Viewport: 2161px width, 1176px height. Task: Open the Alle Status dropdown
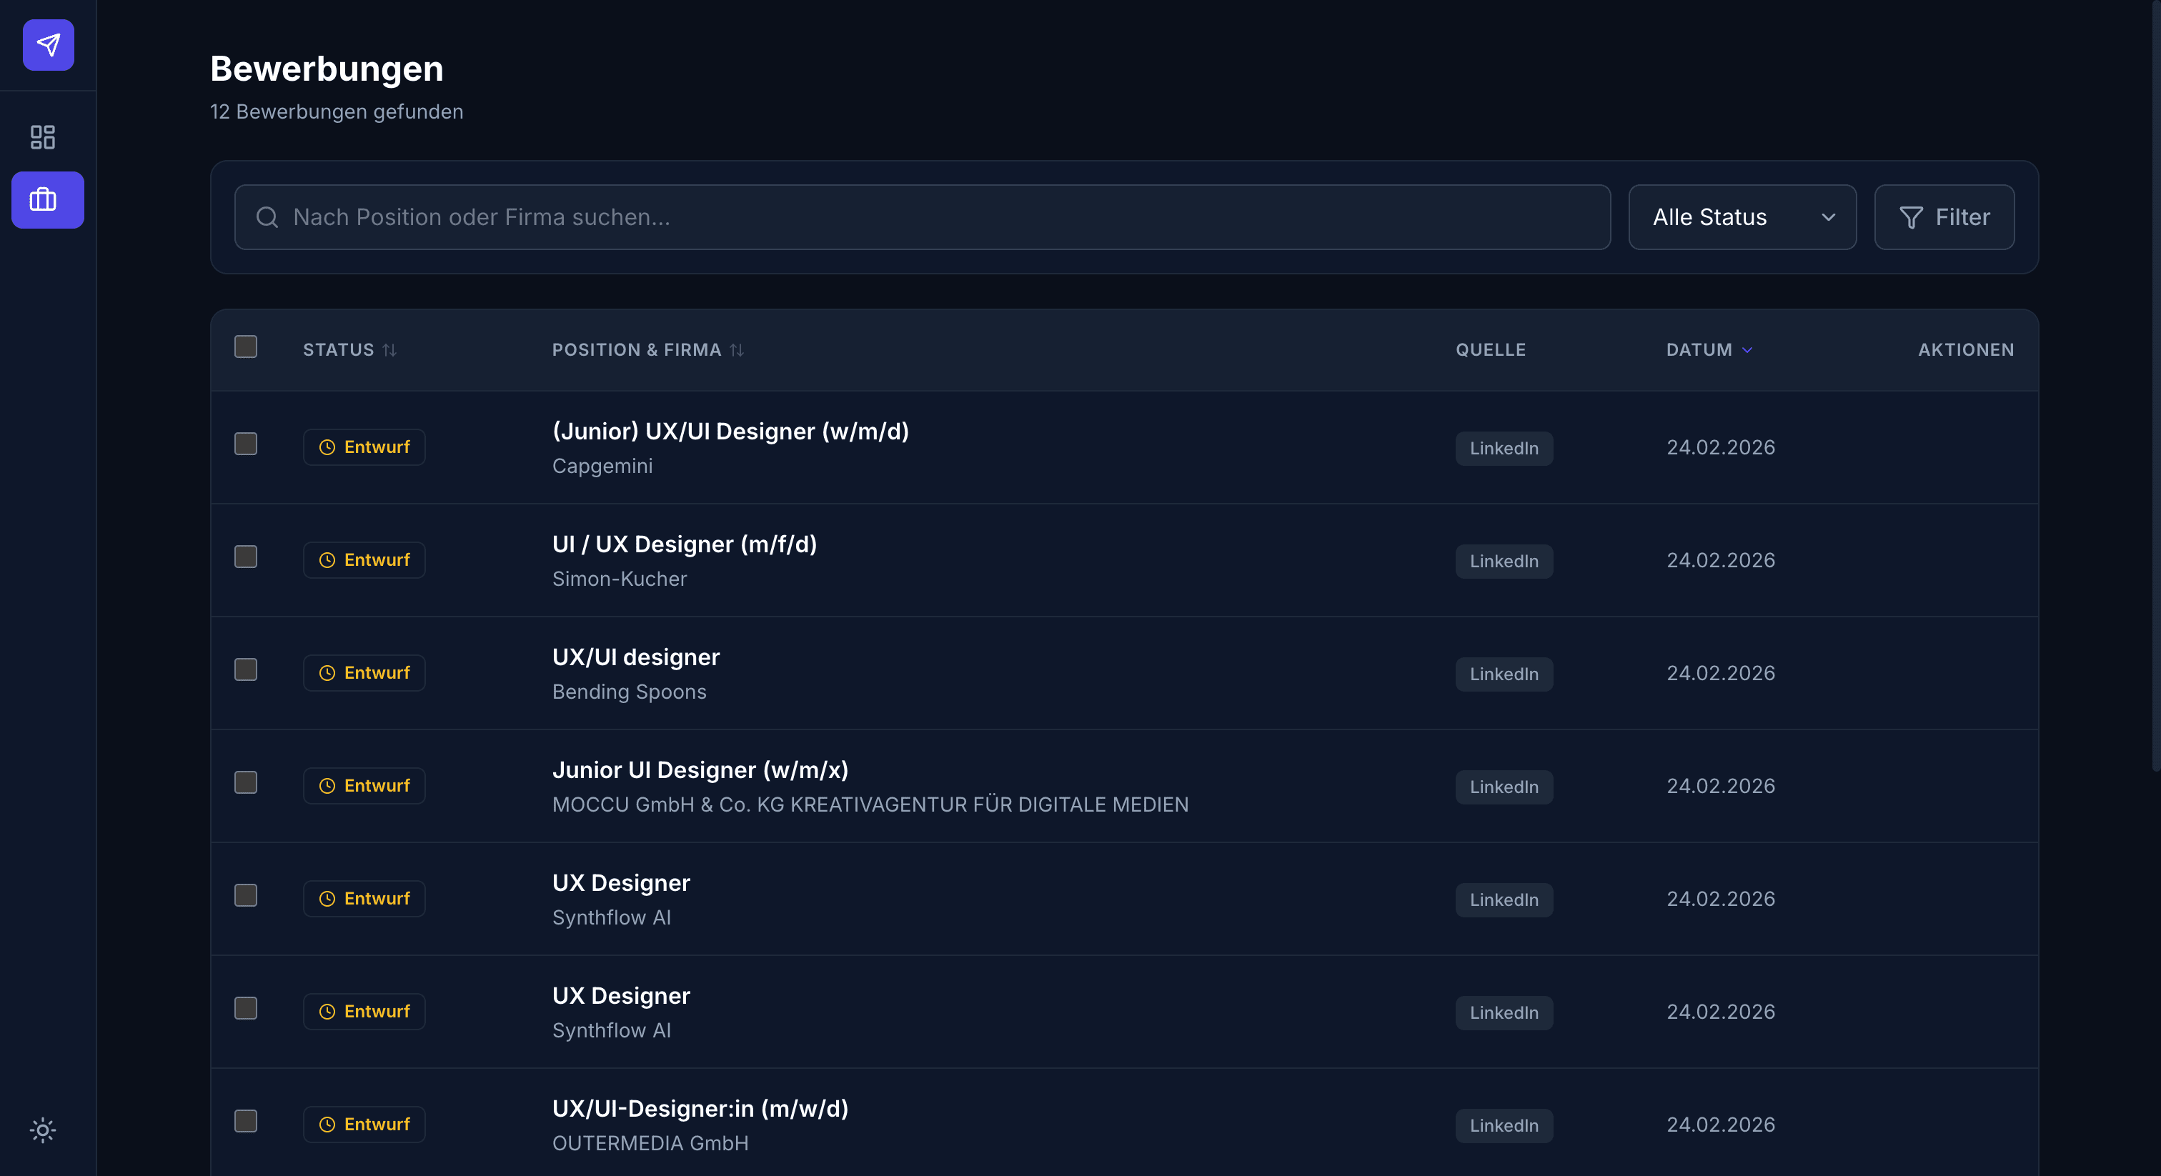1742,217
